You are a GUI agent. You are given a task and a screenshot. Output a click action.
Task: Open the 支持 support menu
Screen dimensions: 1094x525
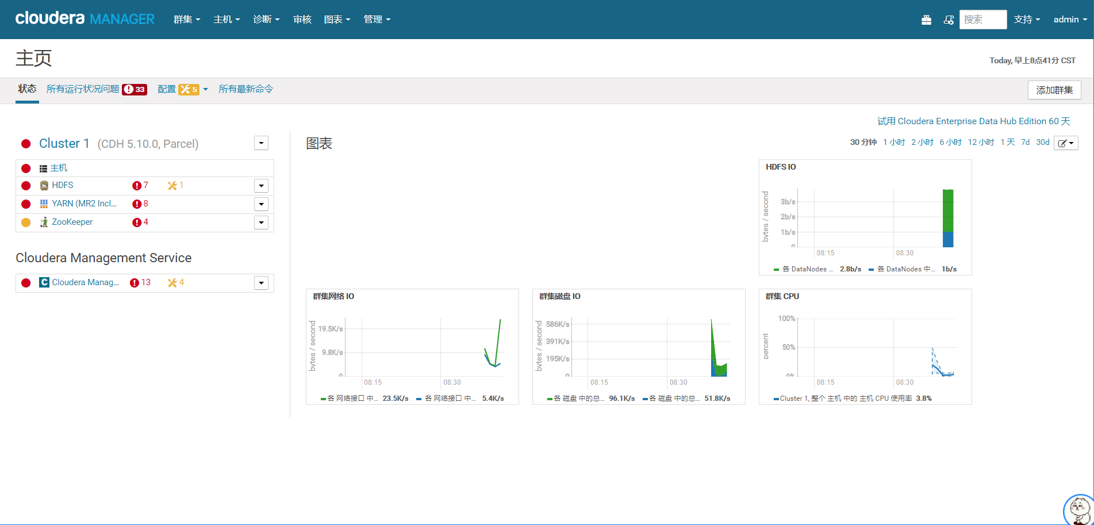tap(1027, 20)
